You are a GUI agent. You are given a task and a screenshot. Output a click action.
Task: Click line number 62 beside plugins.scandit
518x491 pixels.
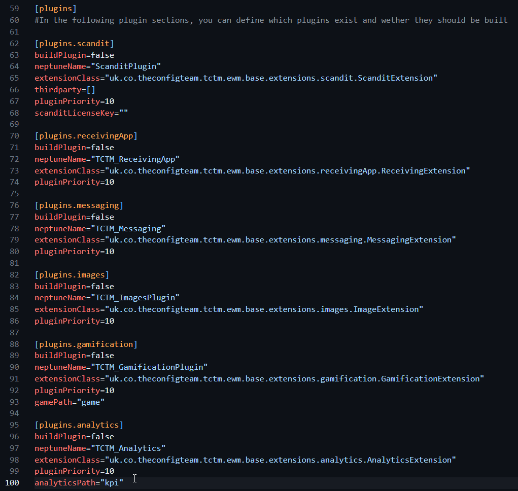tap(14, 43)
